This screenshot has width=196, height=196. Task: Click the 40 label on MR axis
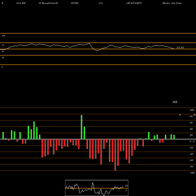tap(191, 129)
